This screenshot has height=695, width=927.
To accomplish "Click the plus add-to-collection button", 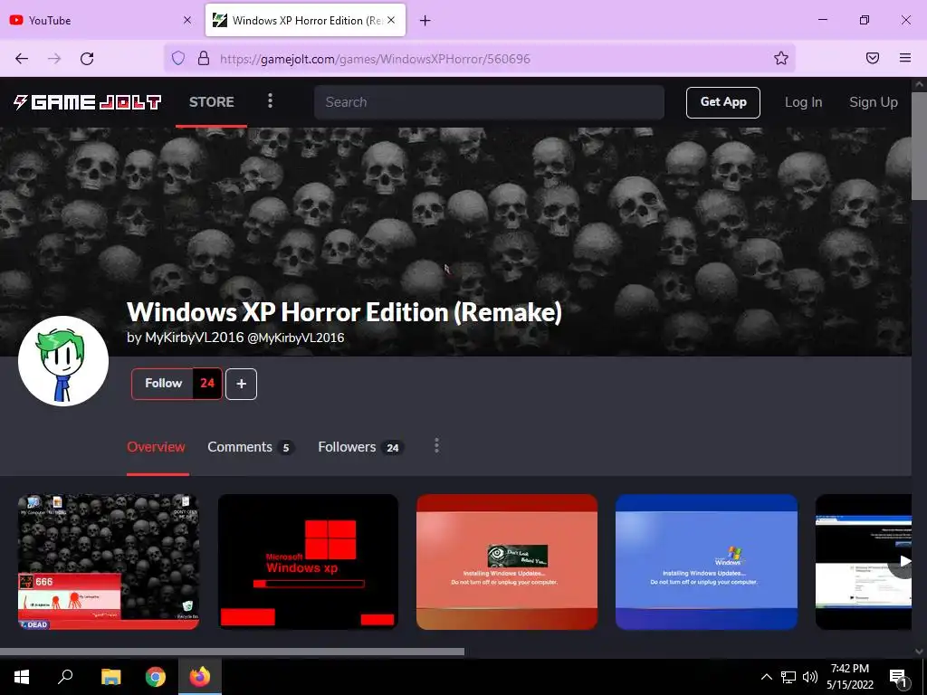I will (x=241, y=384).
